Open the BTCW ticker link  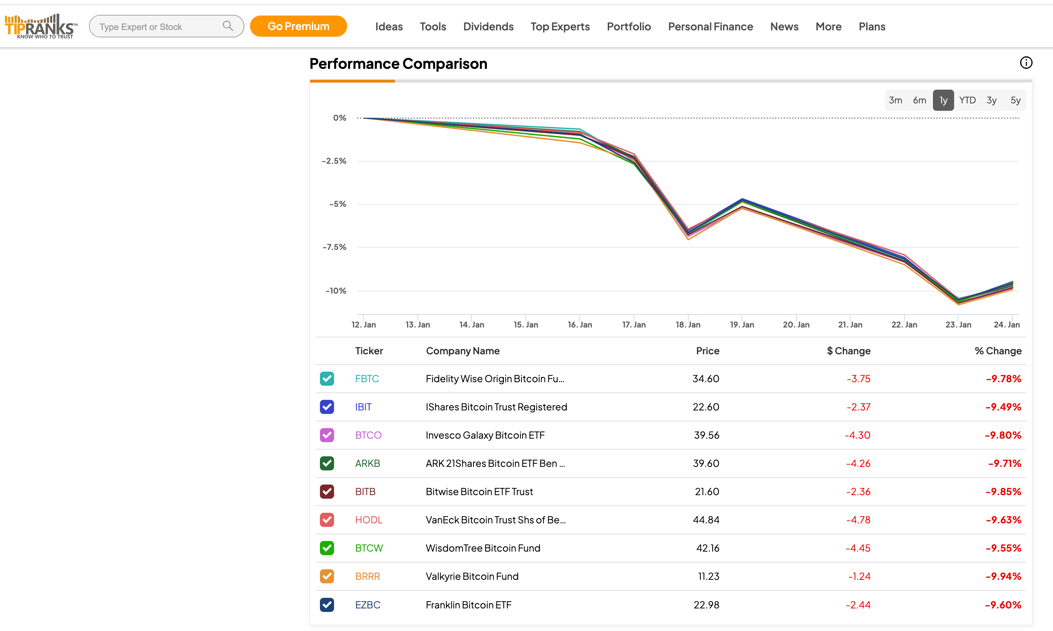[x=369, y=548]
